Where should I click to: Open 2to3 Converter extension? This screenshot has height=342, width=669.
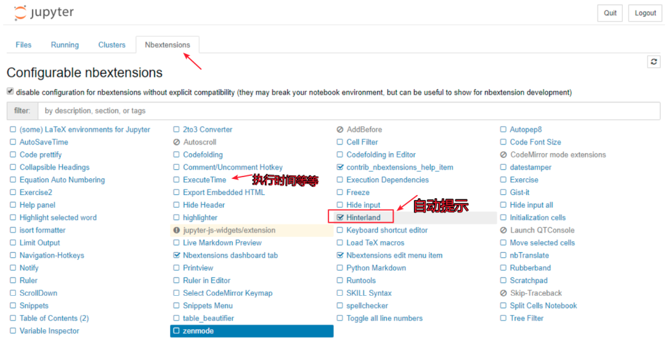pos(208,130)
